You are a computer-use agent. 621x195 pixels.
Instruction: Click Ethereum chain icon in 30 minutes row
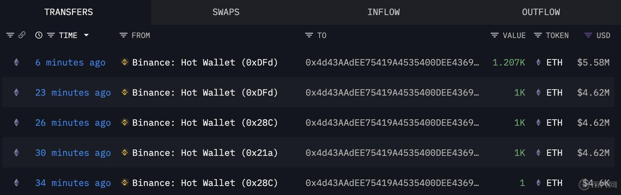pos(16,152)
